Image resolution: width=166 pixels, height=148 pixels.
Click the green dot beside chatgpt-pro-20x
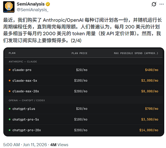click(x=9, y=130)
